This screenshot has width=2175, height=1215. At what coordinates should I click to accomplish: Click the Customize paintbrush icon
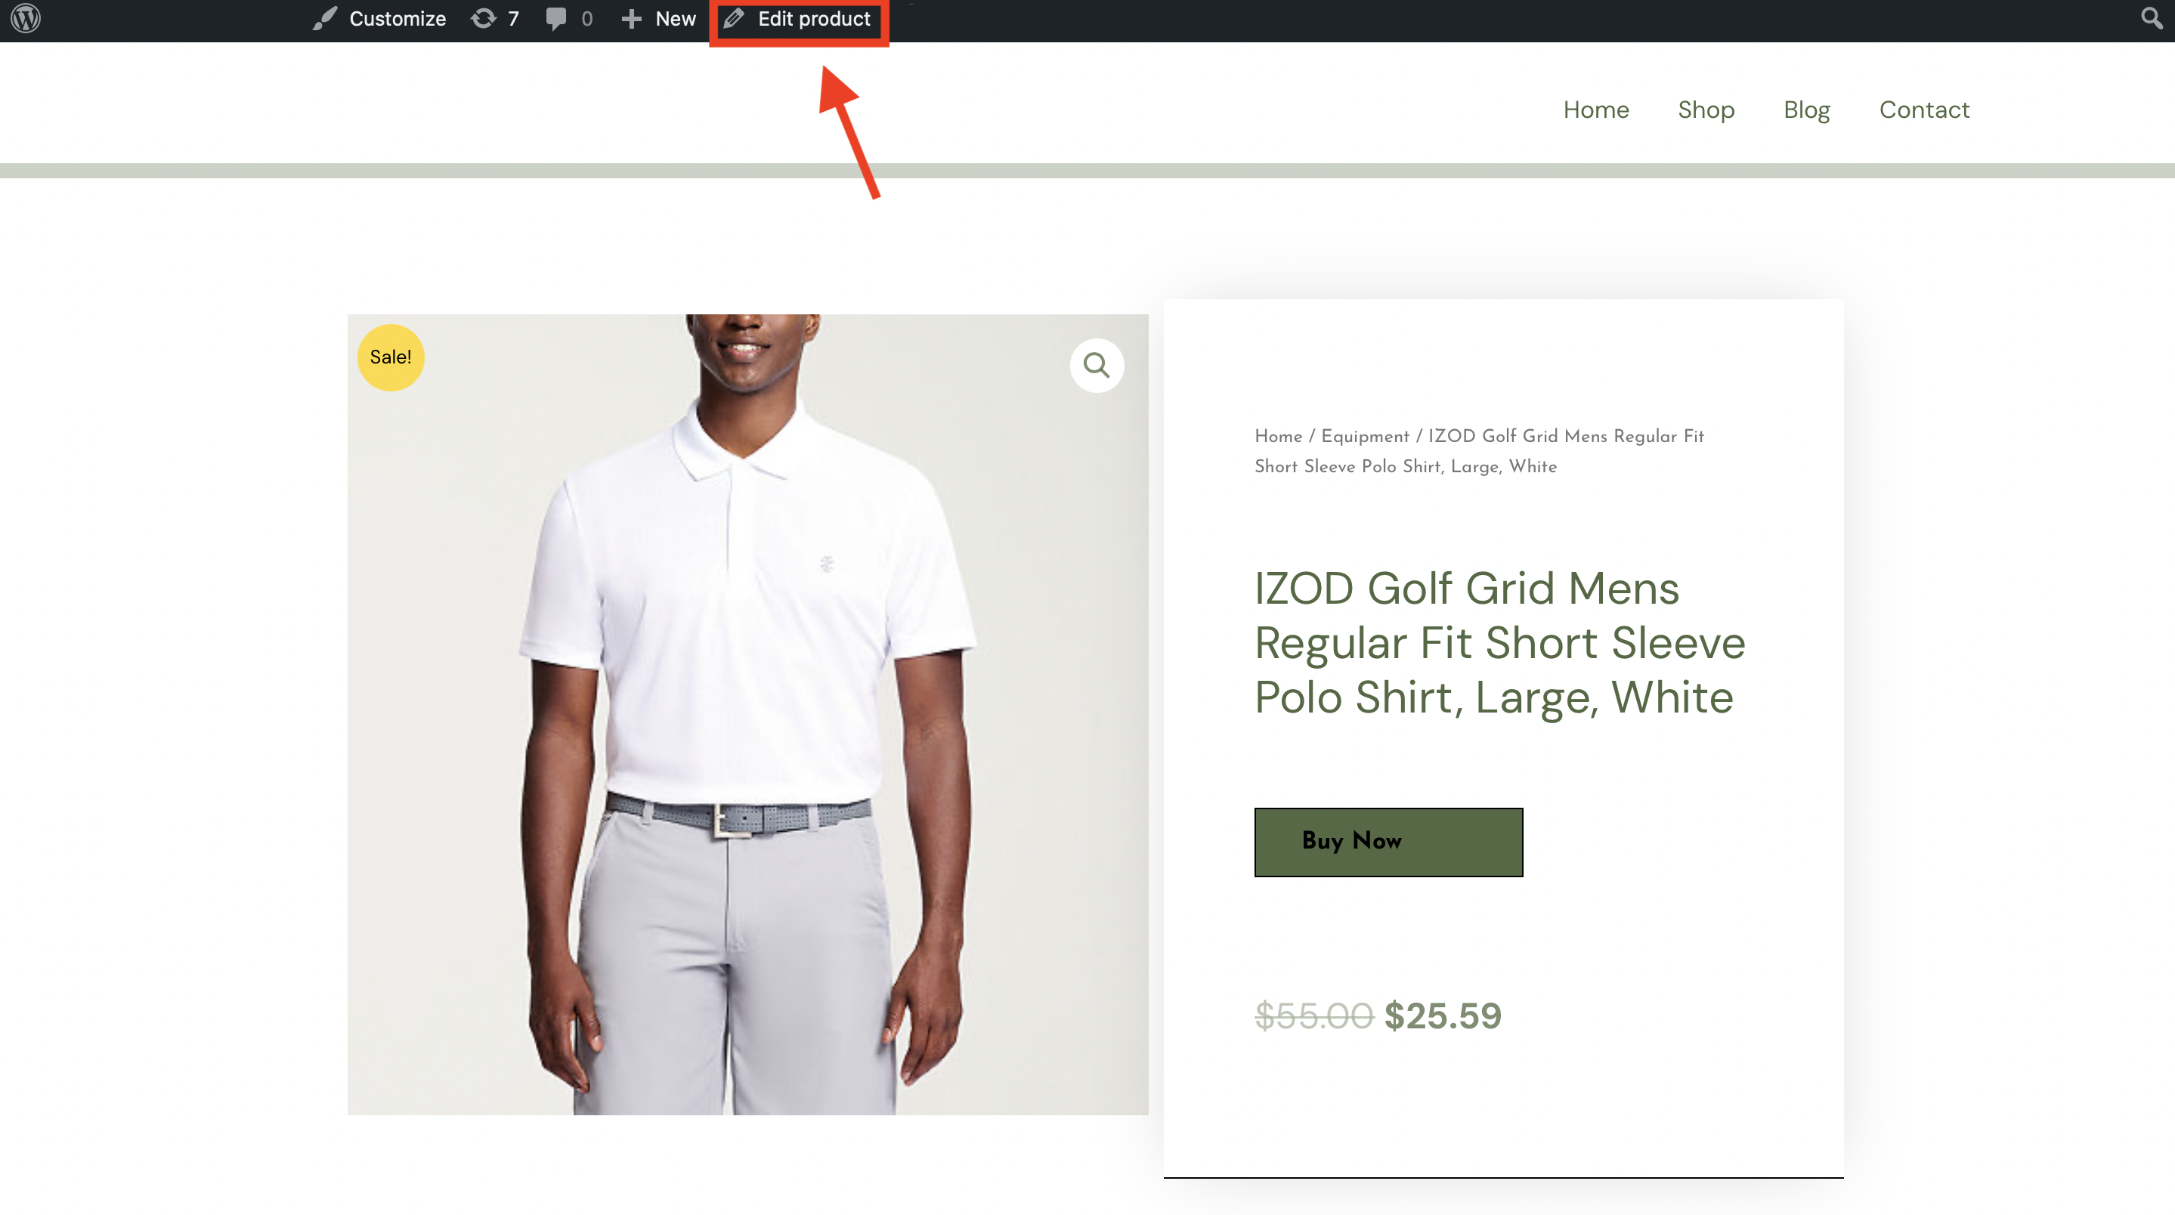[x=325, y=19]
